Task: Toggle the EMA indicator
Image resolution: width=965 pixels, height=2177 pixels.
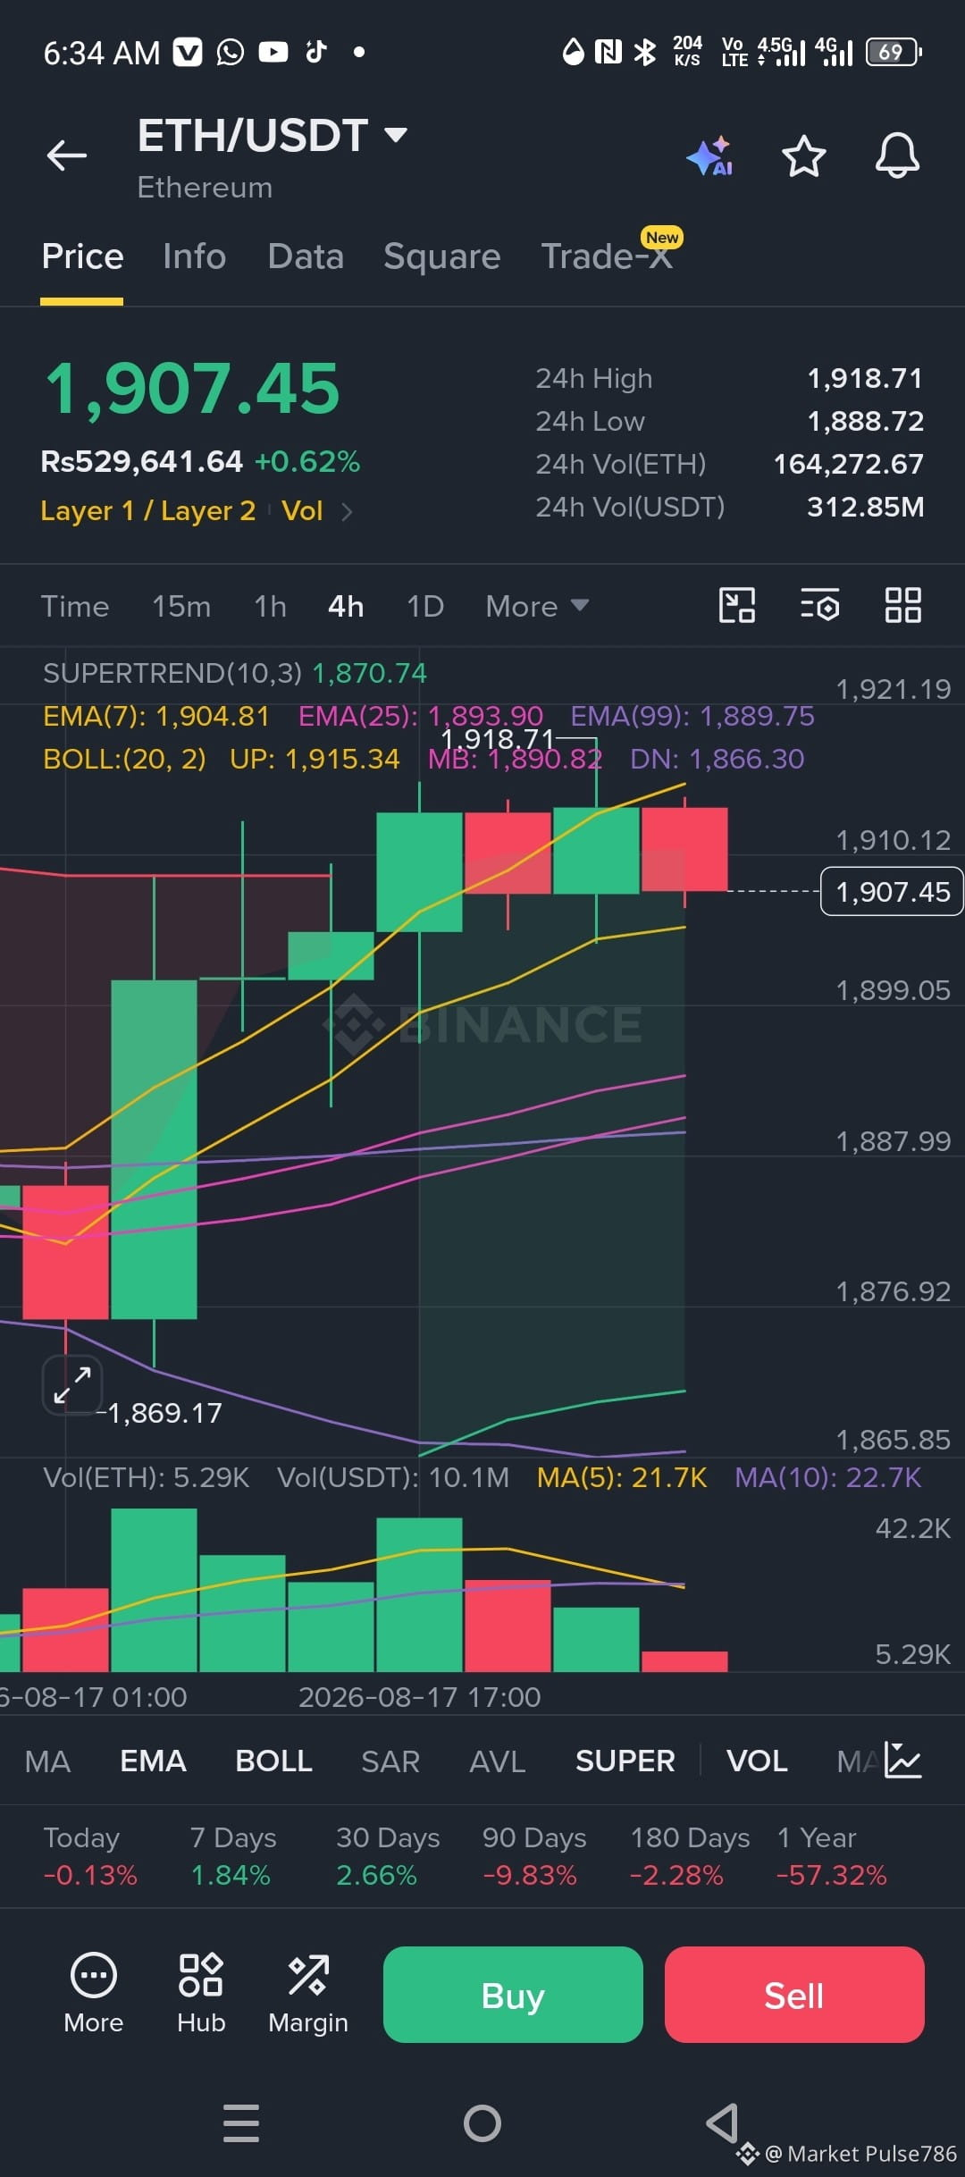Action: pos(153,1761)
